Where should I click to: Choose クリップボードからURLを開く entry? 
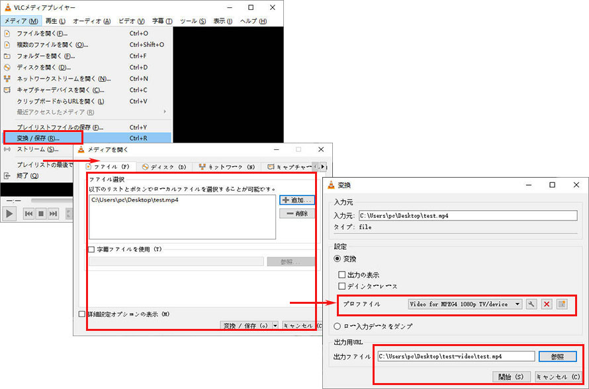[87, 101]
